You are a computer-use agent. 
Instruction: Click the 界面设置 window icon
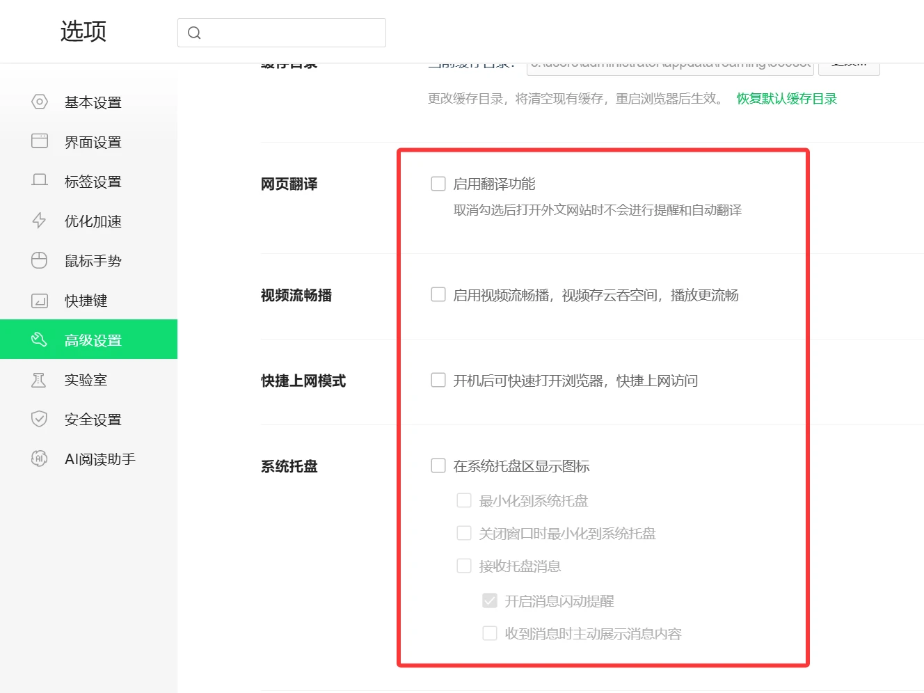click(40, 141)
